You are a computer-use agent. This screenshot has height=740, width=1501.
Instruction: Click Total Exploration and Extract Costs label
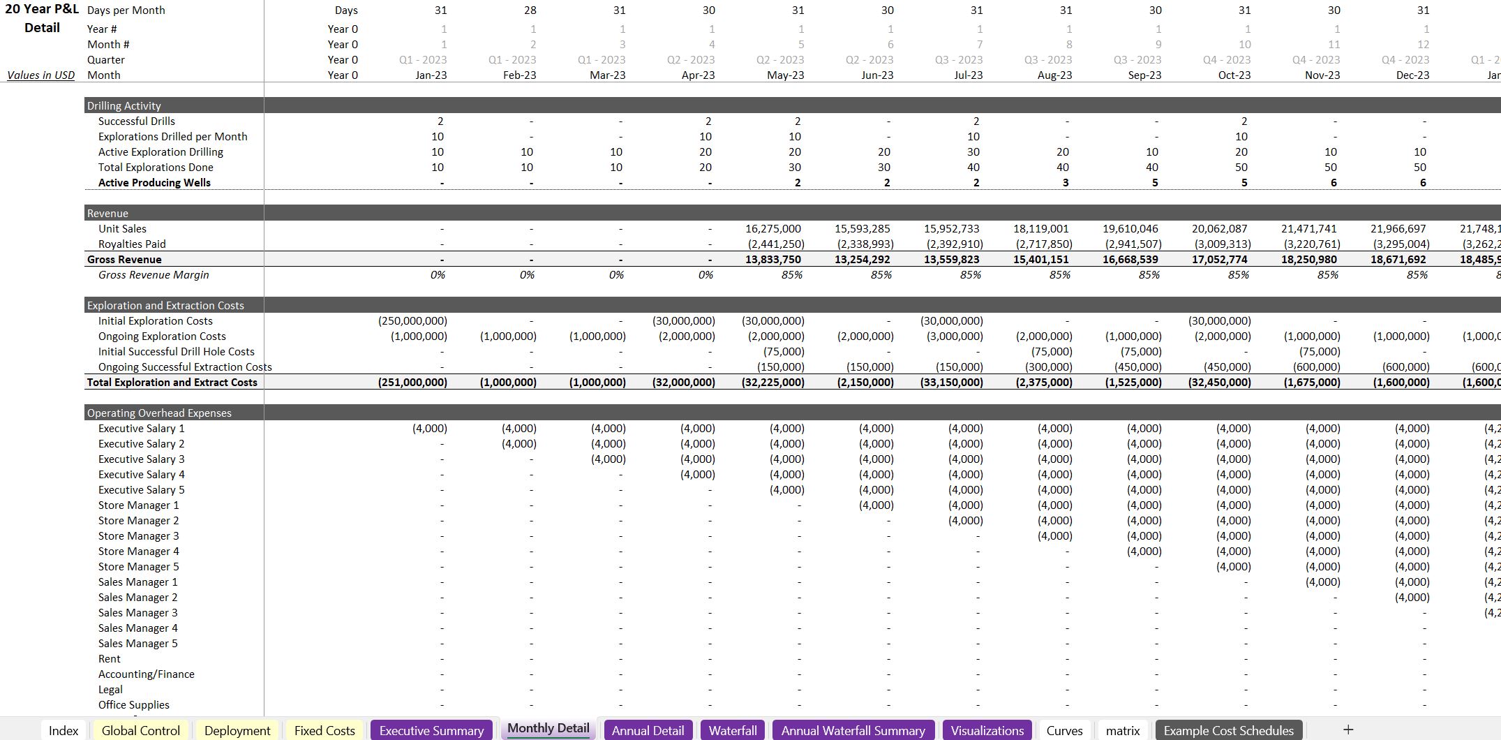(x=172, y=383)
